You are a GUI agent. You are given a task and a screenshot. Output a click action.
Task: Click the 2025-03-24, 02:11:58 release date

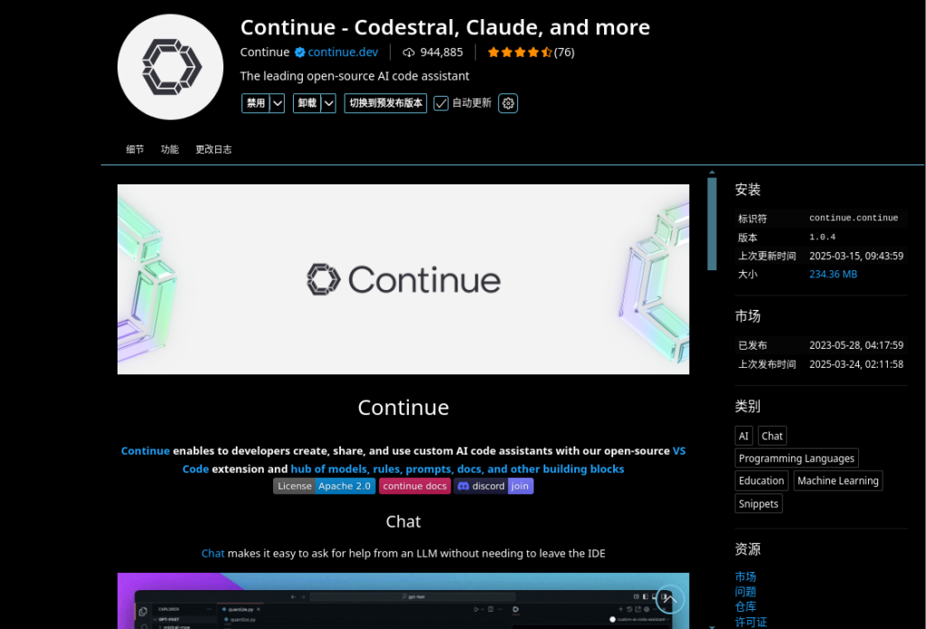856,364
